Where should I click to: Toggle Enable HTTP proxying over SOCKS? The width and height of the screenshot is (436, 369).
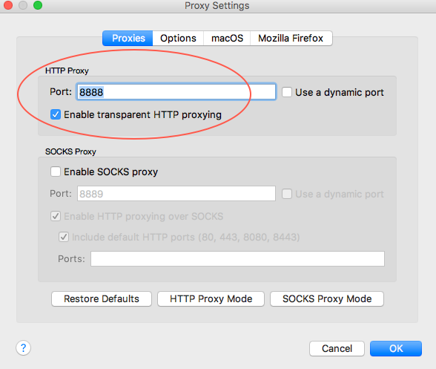click(x=56, y=216)
